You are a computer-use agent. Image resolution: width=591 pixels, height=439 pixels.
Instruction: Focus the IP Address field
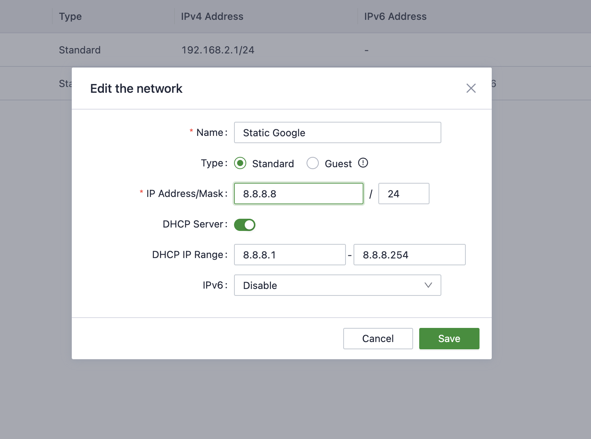(298, 194)
